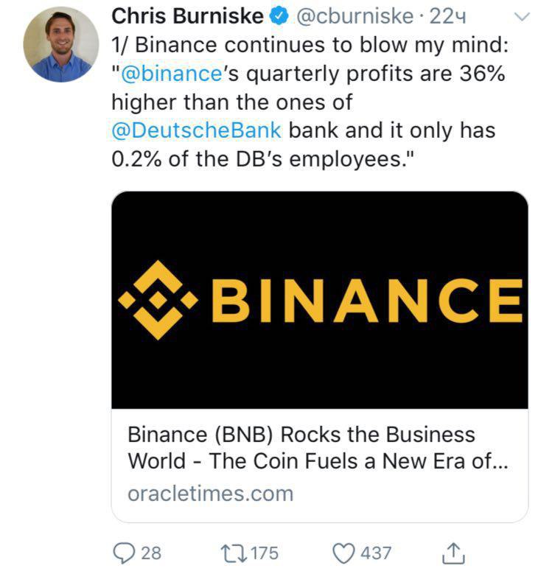The image size is (552, 577).
Task: Open article titled Binance (BNB) Rocks
Action: point(318,447)
